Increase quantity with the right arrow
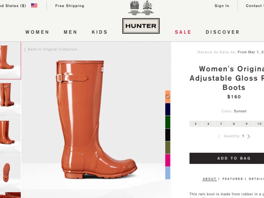Screen dimensions: 264x198 point(249,136)
